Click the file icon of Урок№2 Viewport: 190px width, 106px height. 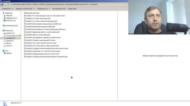pyautogui.click(x=25, y=18)
